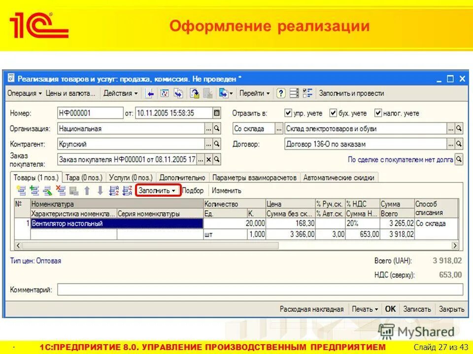Click the post-document icon with the green arrow

click(195, 93)
